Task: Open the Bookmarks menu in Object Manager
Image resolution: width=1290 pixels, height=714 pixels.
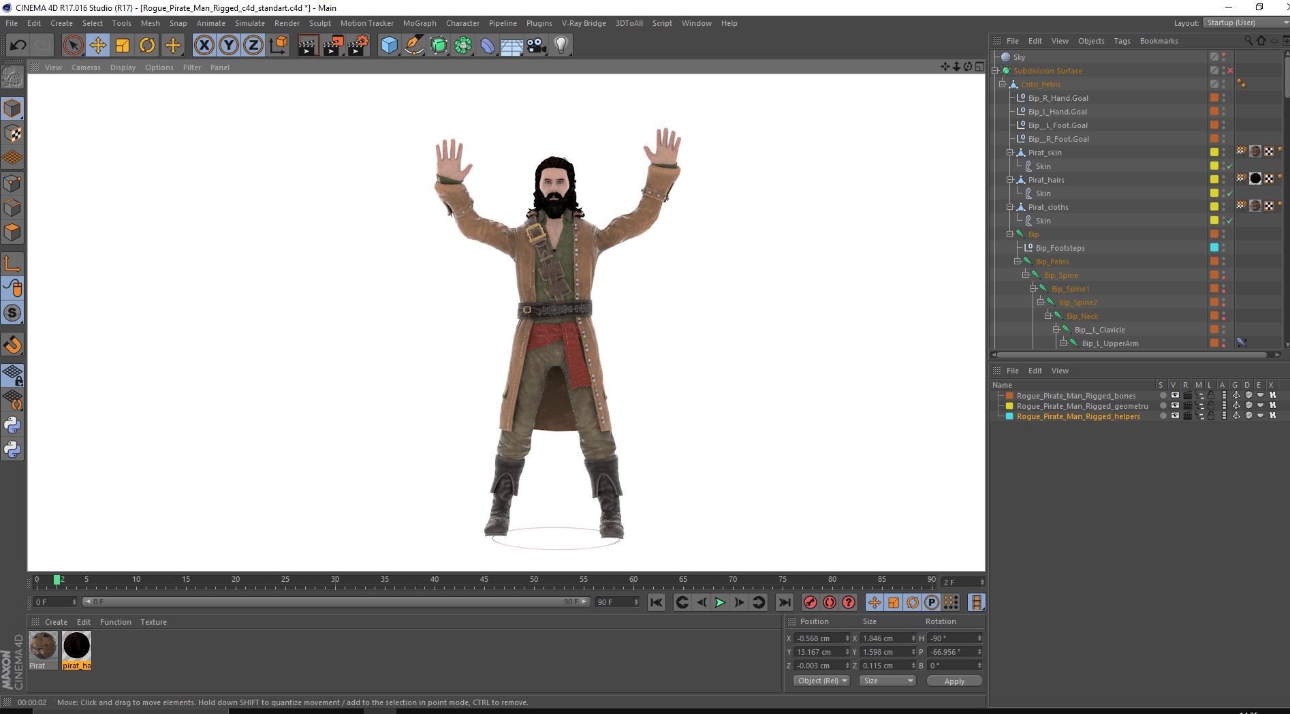Action: (1159, 41)
